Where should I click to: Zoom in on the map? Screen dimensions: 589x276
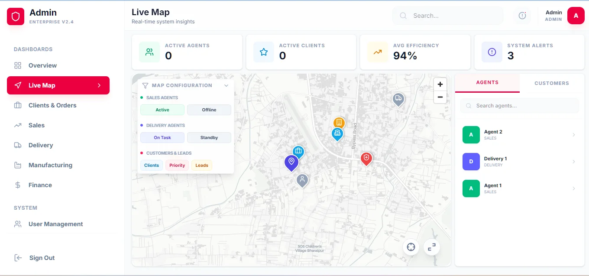point(440,84)
